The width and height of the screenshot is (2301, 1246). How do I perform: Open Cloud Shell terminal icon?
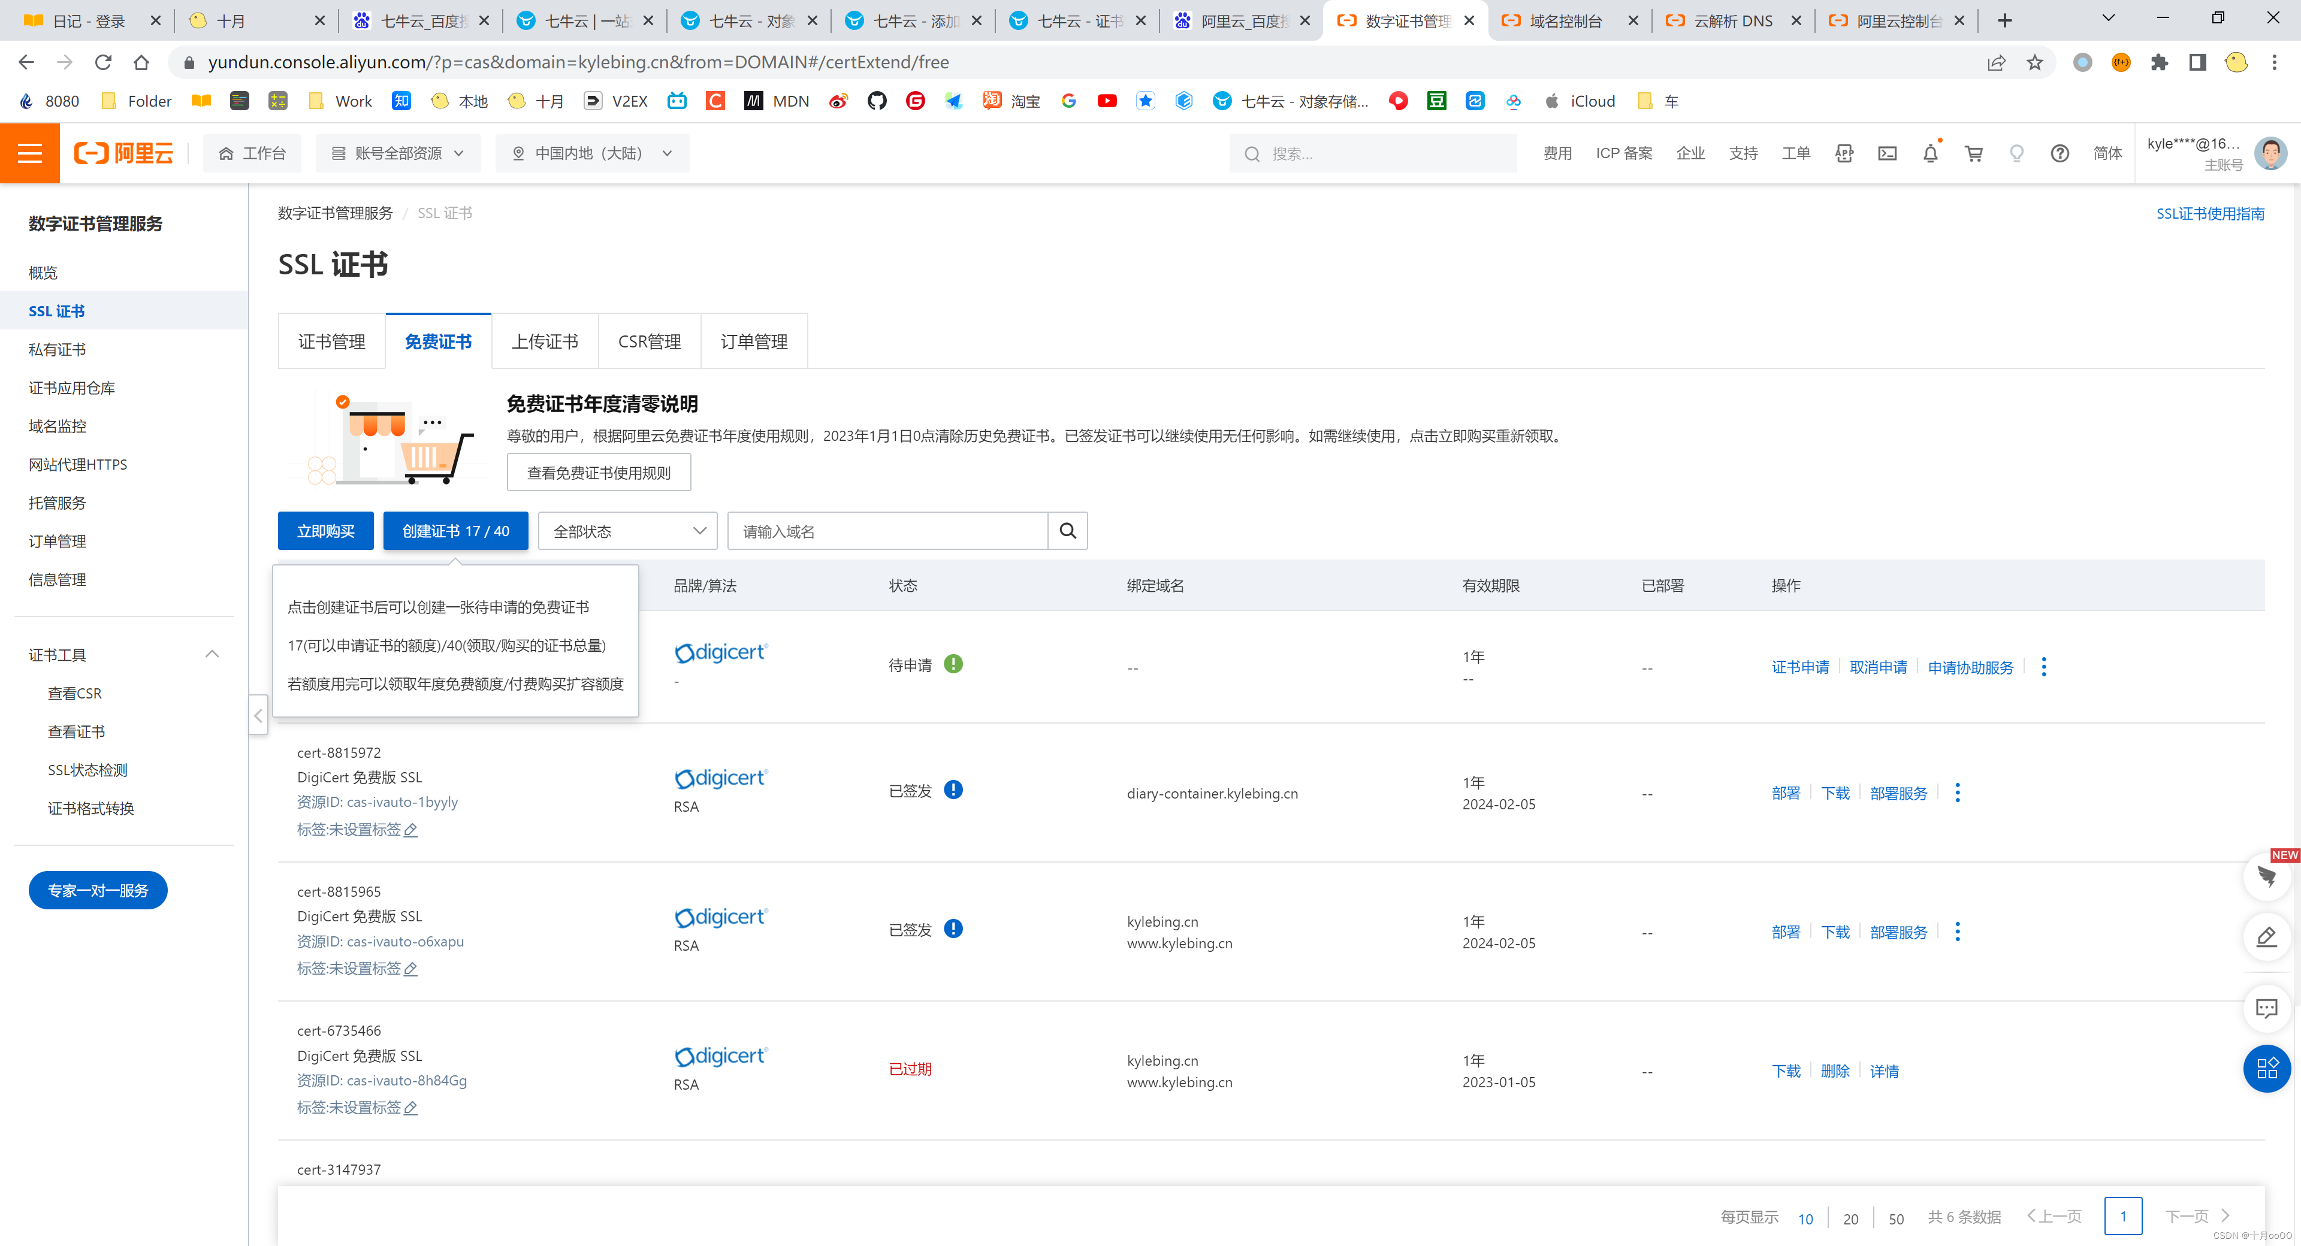pos(1886,153)
